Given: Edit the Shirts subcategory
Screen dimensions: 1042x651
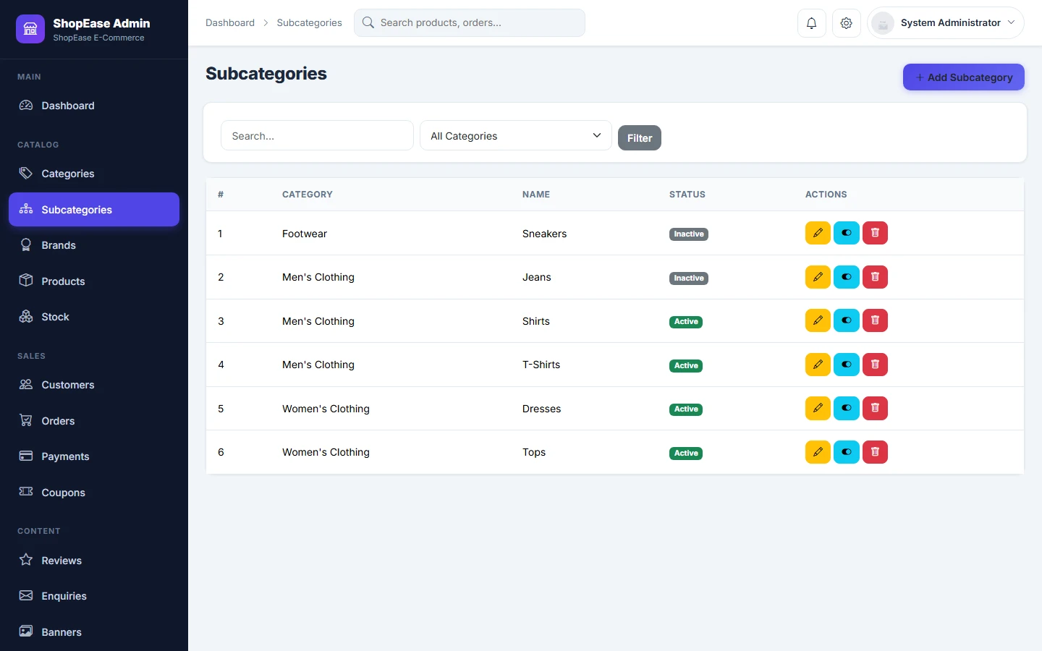Looking at the screenshot, I should coord(818,320).
